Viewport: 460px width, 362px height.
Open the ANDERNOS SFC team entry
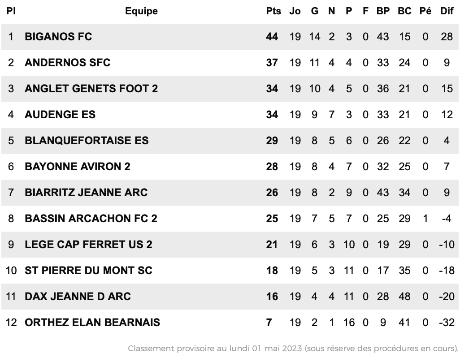tap(67, 62)
